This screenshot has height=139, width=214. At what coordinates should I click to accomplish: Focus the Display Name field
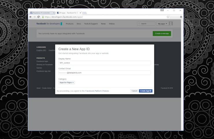(105, 63)
